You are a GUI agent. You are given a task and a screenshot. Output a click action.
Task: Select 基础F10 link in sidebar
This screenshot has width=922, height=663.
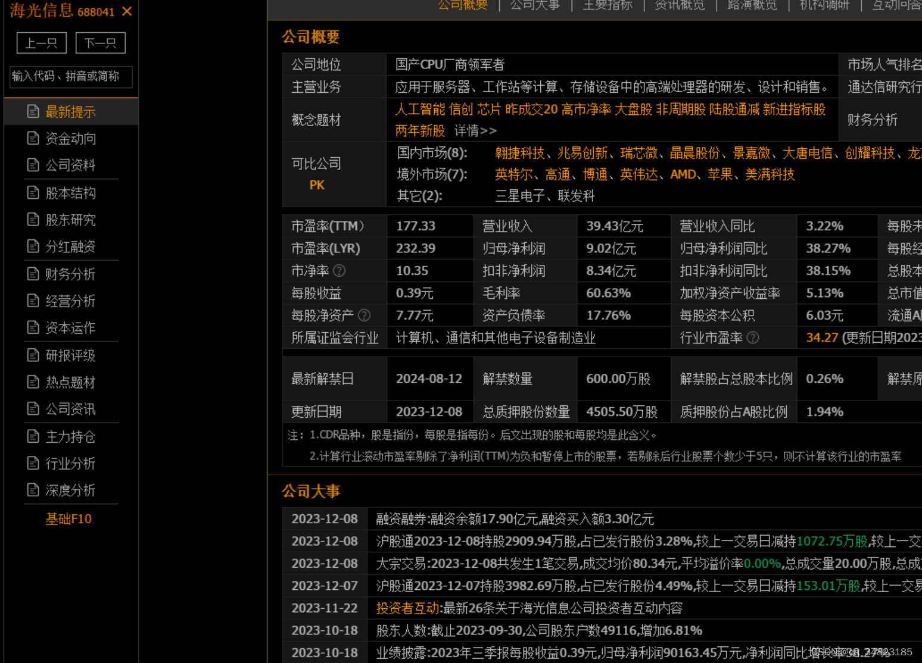click(x=69, y=518)
